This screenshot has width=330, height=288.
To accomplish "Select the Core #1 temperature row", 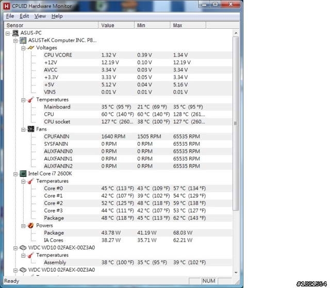I will pos(138,195).
